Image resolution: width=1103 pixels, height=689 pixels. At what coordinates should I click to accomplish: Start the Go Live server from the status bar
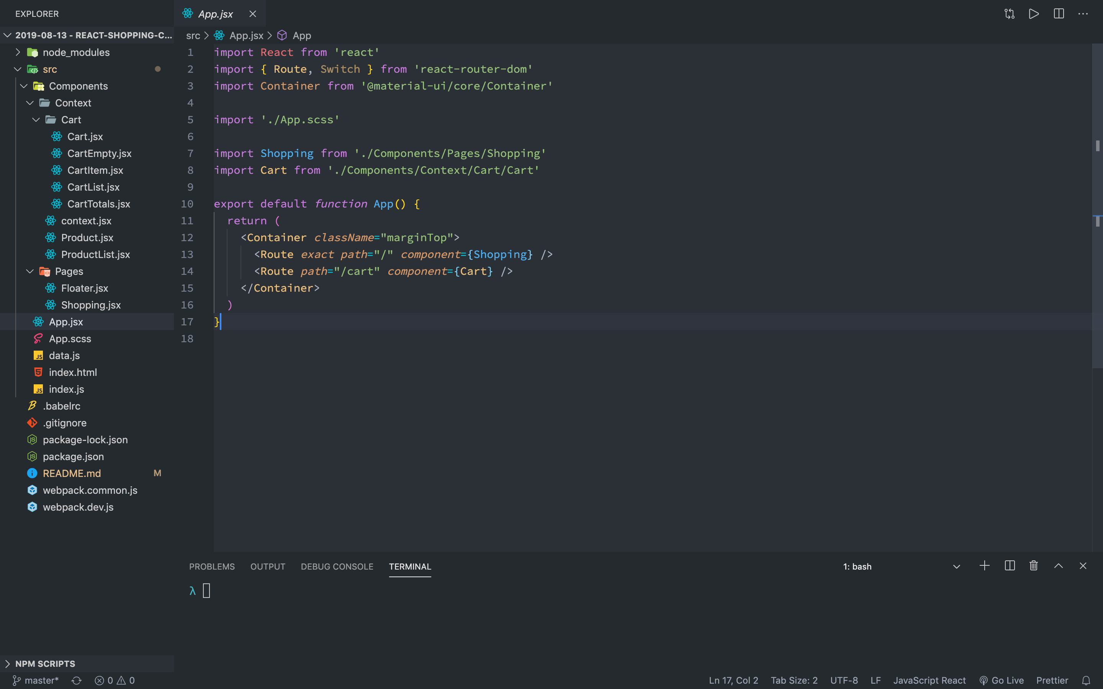point(1002,680)
